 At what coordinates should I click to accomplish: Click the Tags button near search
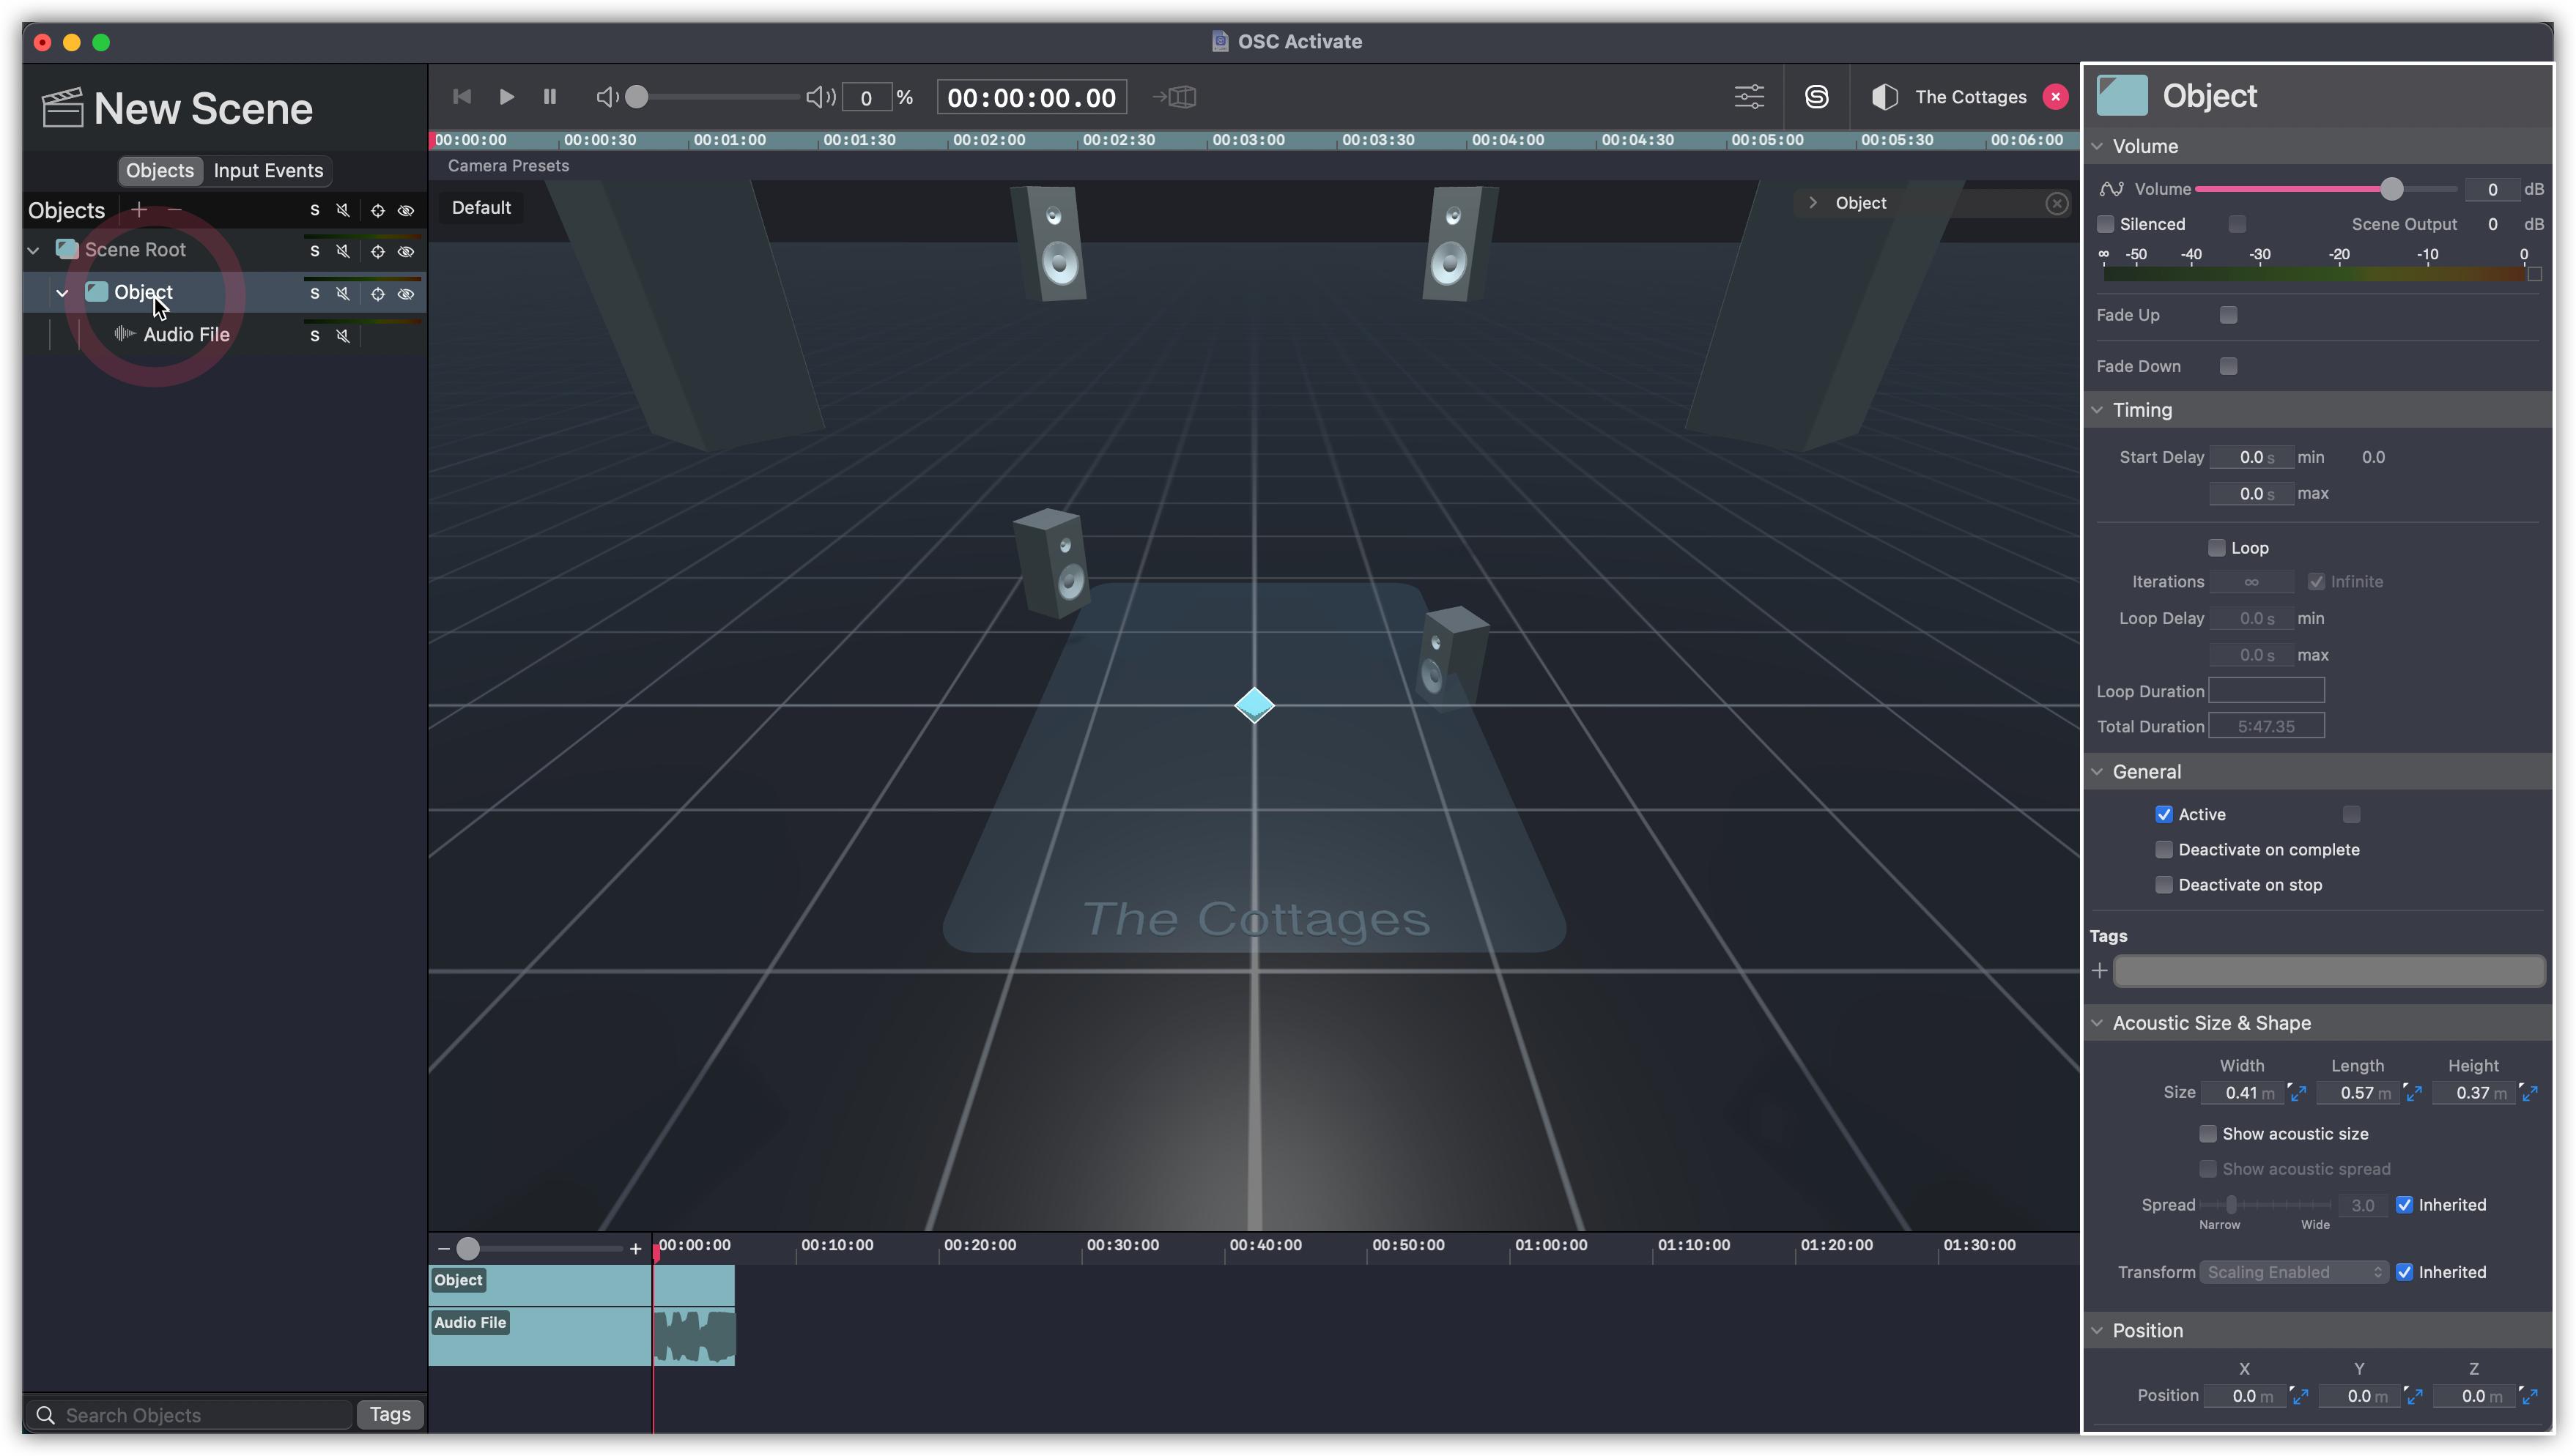coord(391,1414)
